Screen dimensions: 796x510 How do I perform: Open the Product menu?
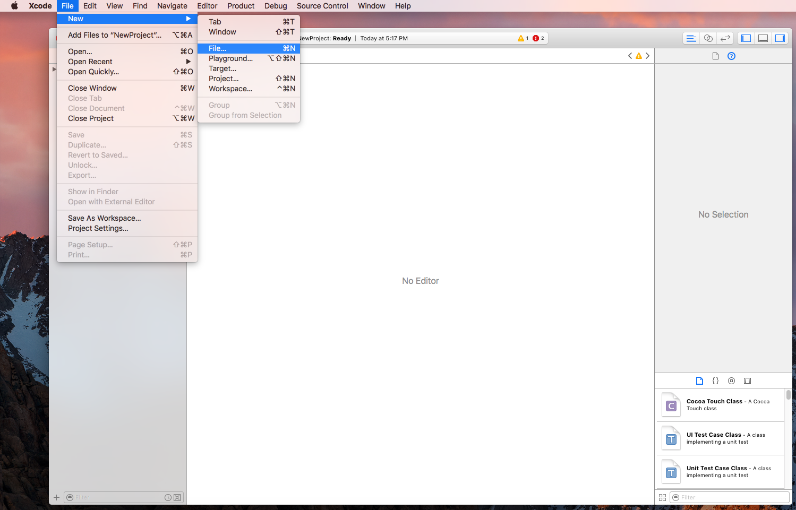point(241,6)
